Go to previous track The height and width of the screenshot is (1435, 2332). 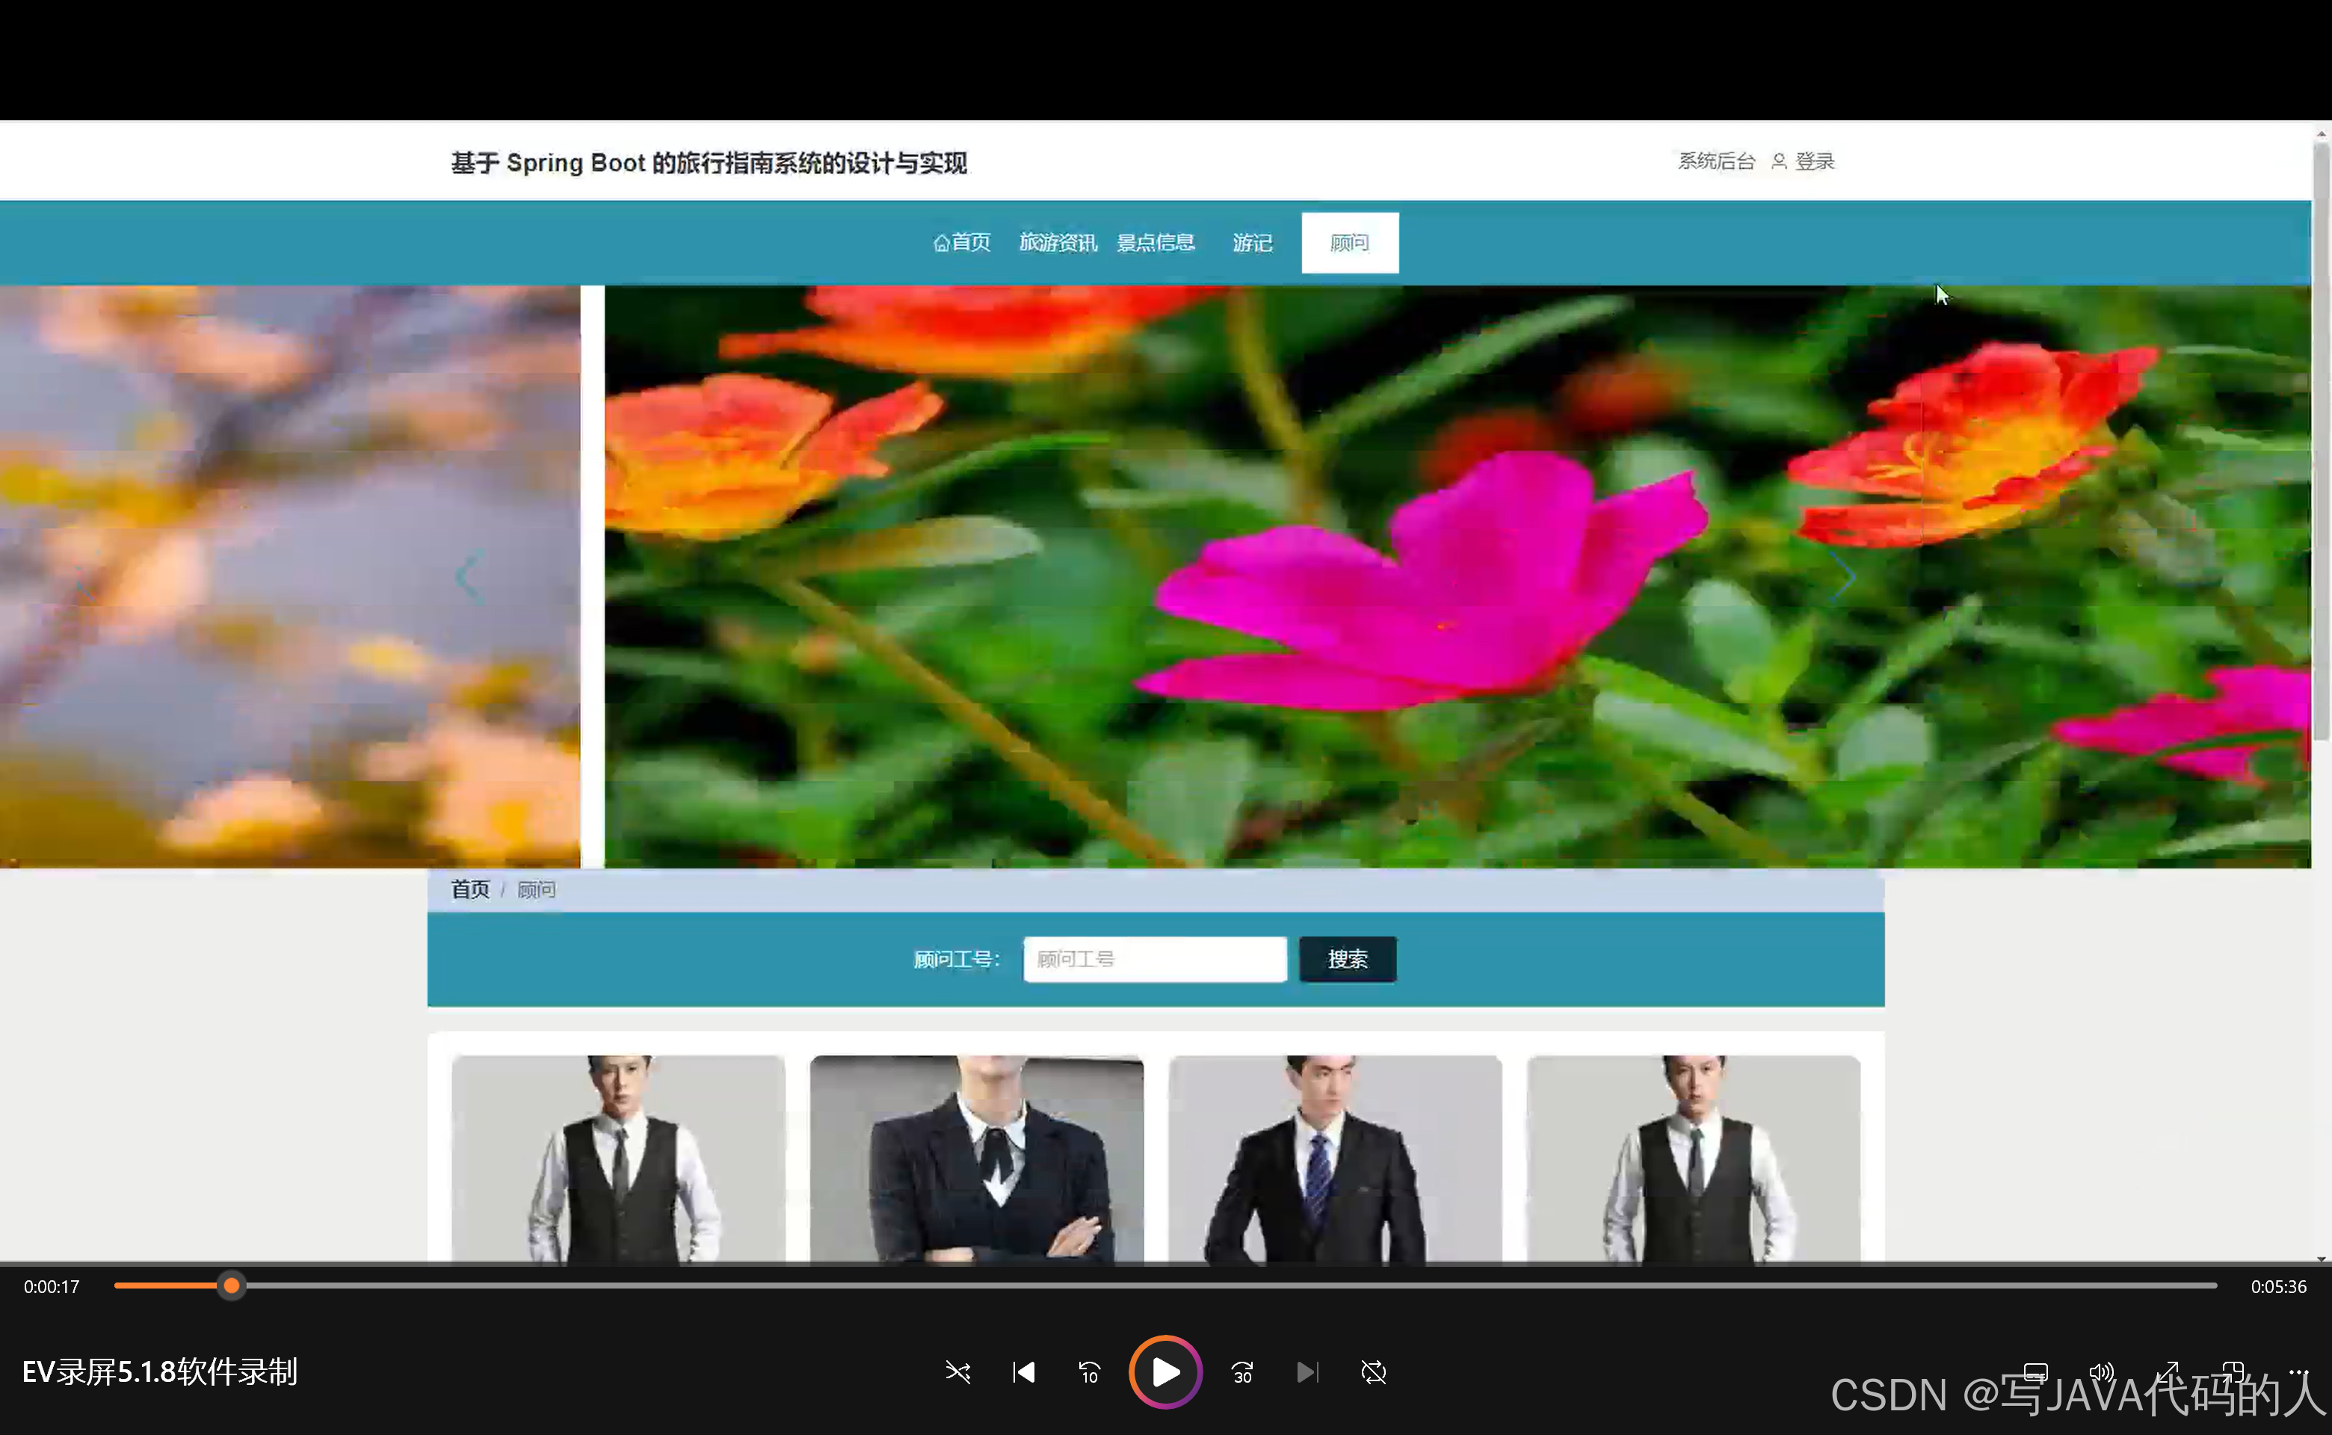point(1023,1372)
